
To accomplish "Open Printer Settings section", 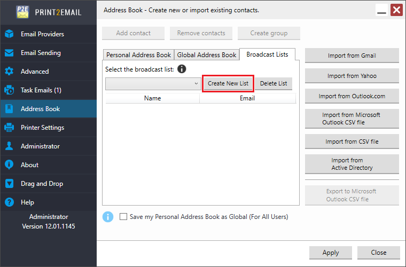I will click(49, 127).
